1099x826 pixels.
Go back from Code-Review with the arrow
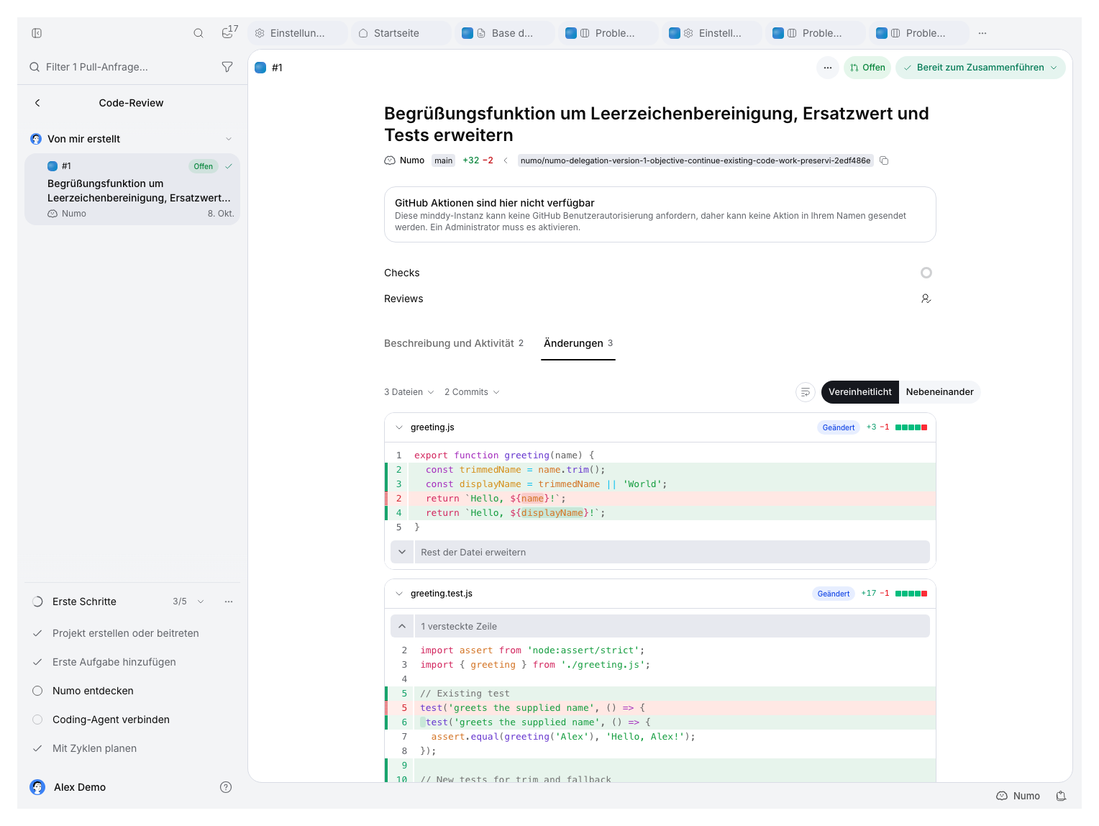(37, 103)
